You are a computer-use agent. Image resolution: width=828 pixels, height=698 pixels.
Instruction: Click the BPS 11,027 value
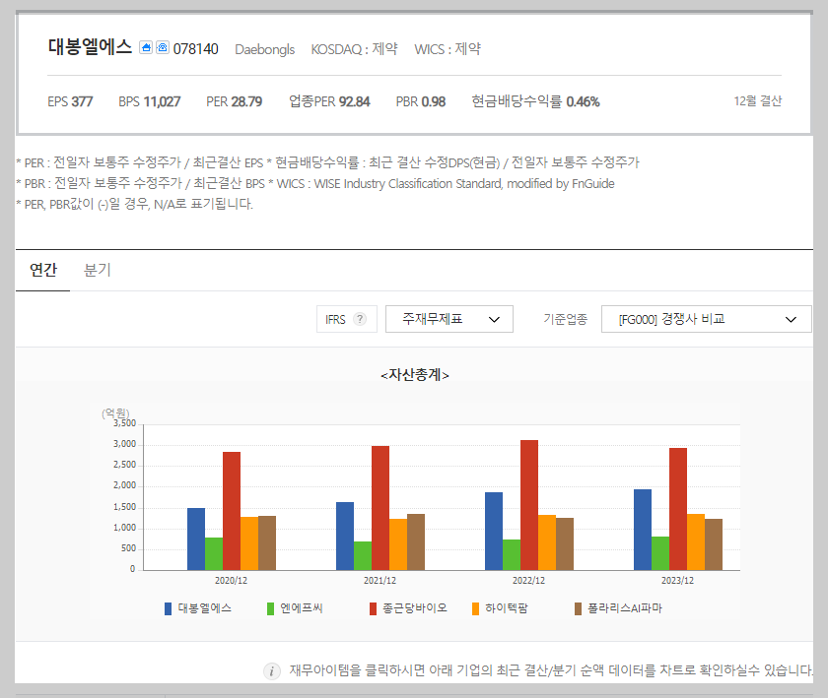pos(150,101)
